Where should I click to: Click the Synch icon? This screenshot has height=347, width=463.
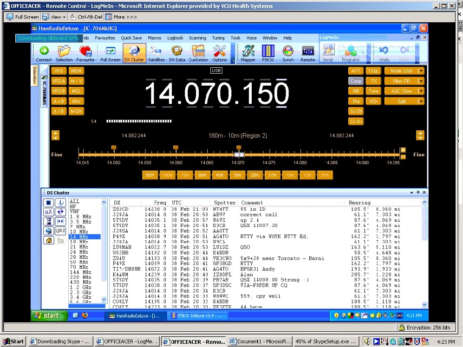(287, 53)
